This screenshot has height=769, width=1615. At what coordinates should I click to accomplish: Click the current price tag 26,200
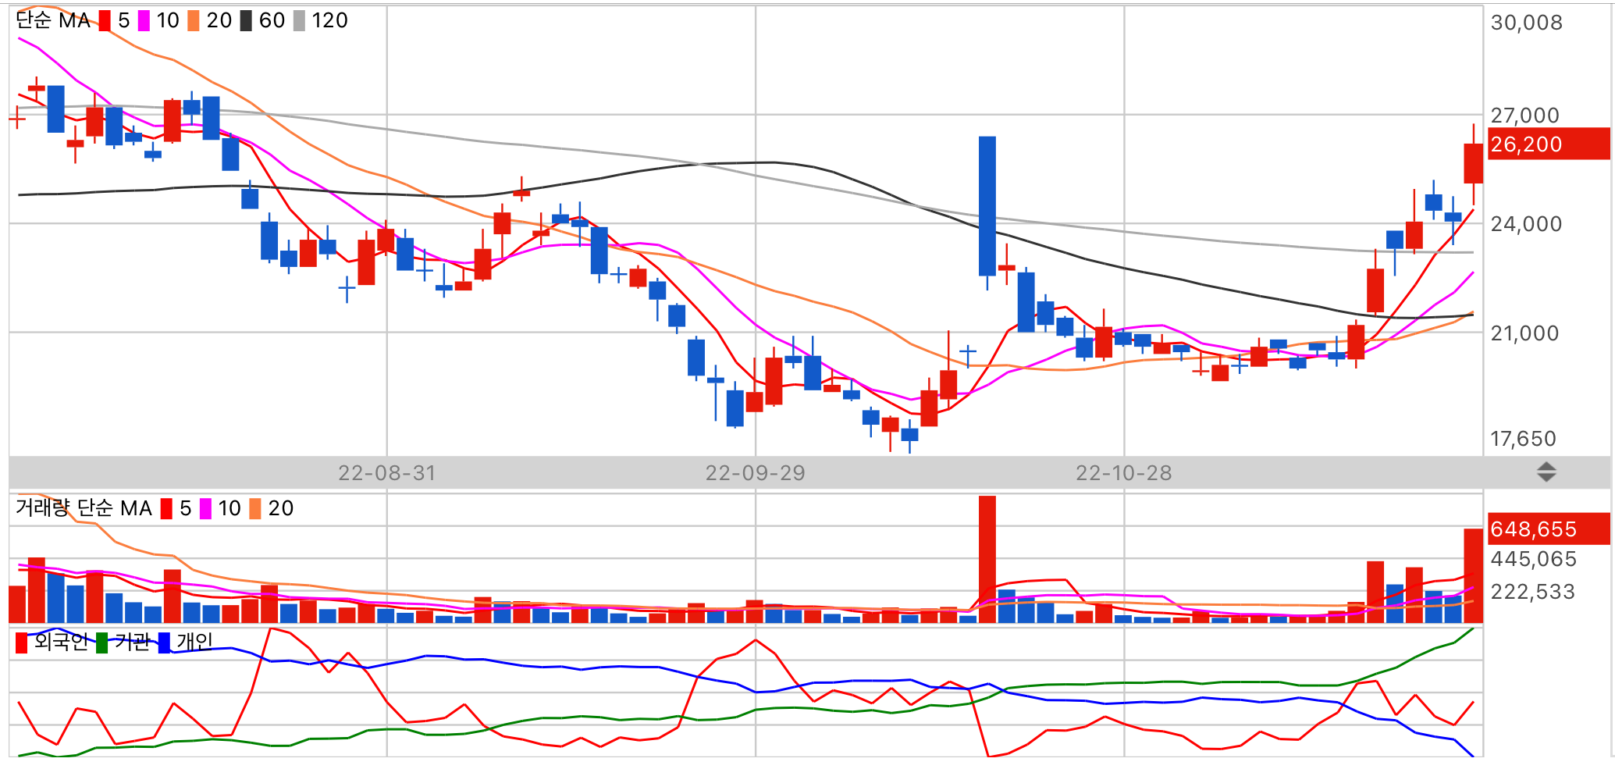tap(1549, 144)
